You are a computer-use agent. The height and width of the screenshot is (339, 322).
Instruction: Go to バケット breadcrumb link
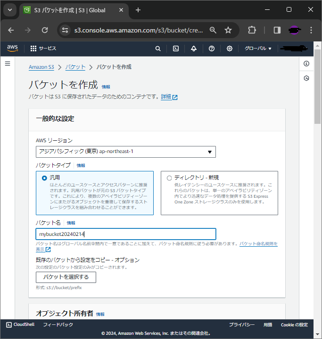[75, 67]
